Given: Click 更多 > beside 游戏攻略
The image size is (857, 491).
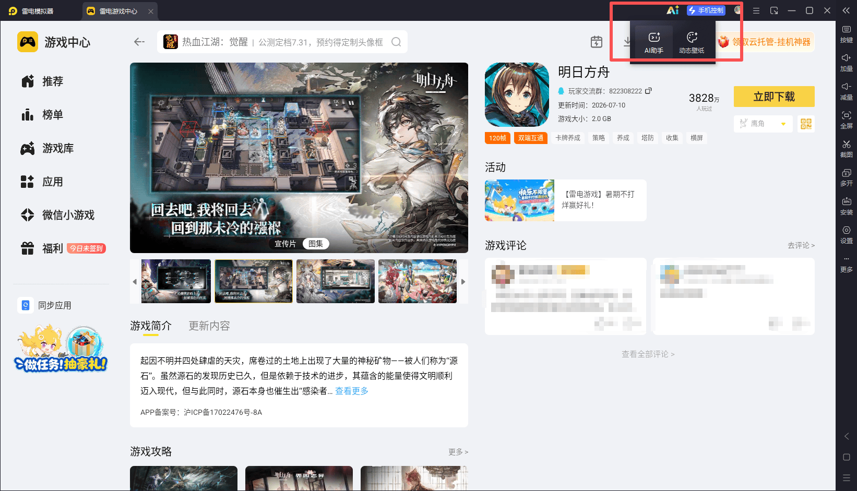Looking at the screenshot, I should 458,452.
